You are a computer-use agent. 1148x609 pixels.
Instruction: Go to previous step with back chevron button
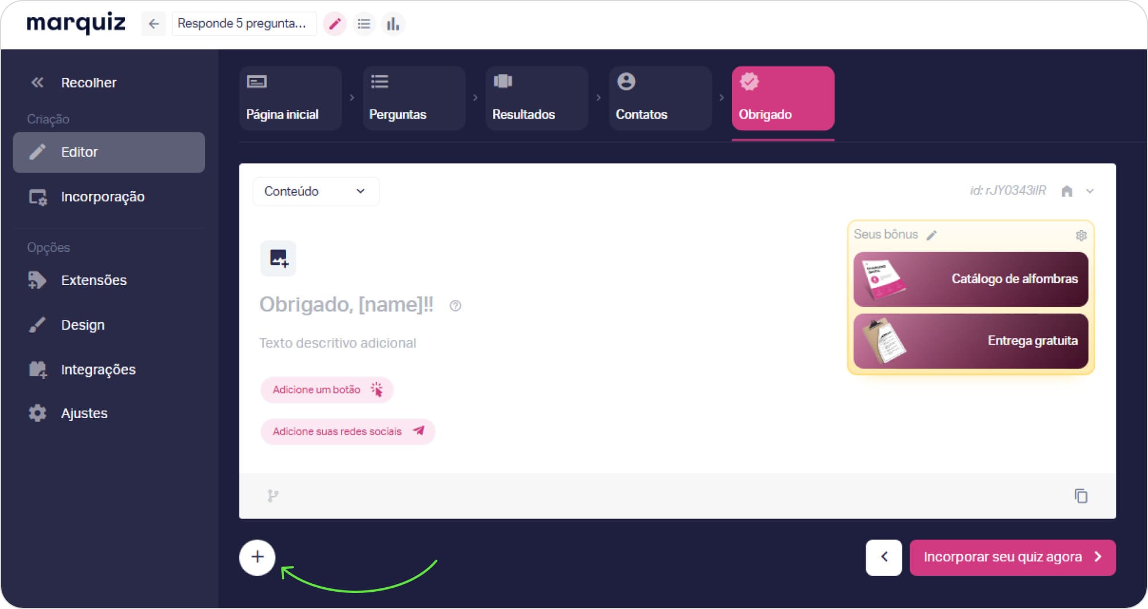(884, 557)
